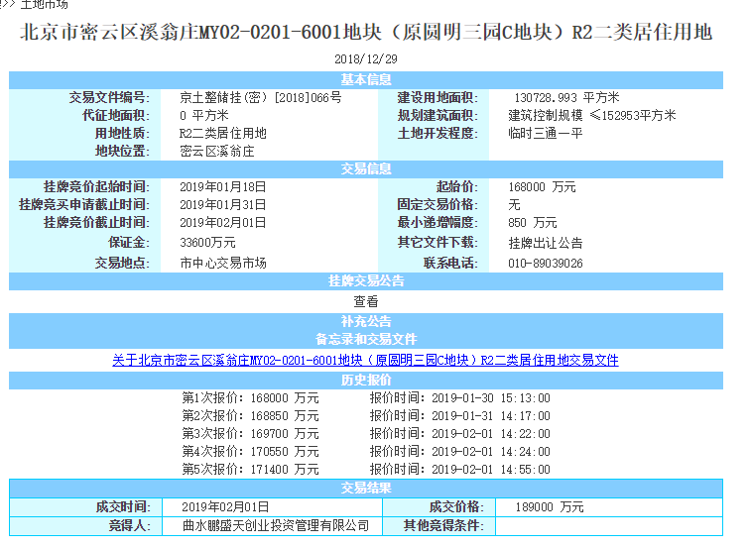Viewport: 750px width, 548px height.
Task: Click the bid time 2019-02-01 14:24:00
Action: point(491,452)
